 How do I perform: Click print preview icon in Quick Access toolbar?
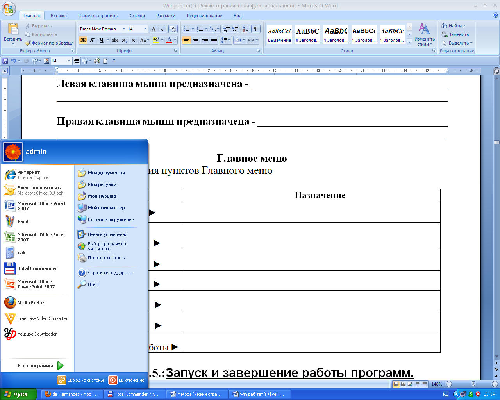point(97,61)
